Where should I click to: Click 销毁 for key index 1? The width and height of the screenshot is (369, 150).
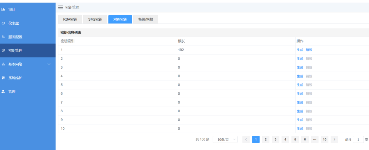309,50
